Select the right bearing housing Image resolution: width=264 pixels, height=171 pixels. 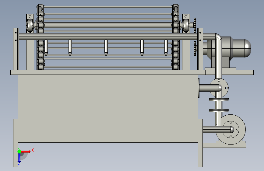[x=186, y=25]
